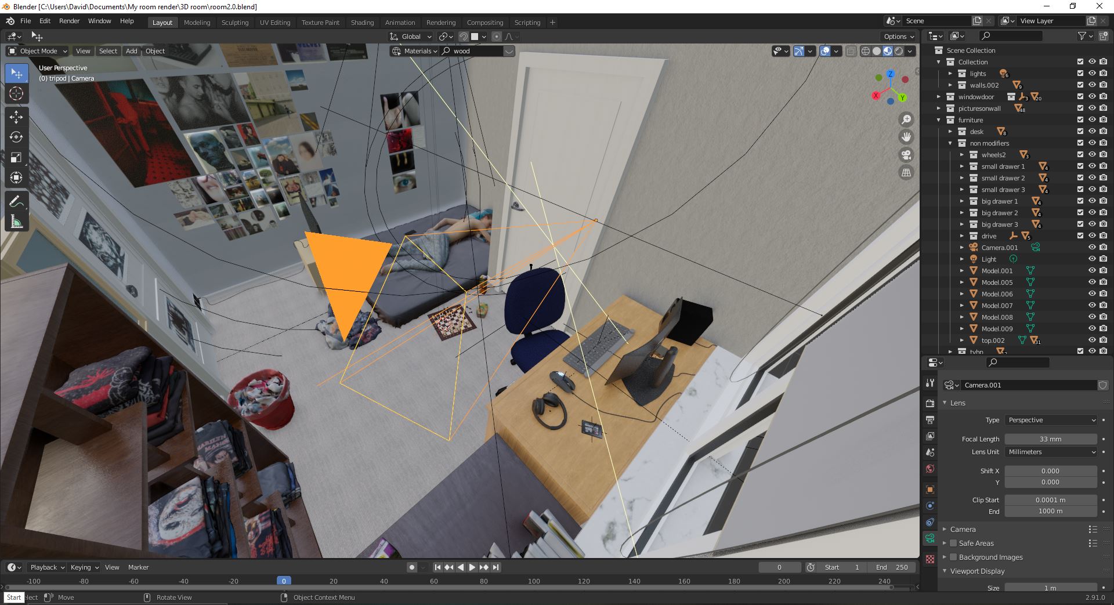Open the Render menu
Screen dimensions: 1114x605
(69, 21)
